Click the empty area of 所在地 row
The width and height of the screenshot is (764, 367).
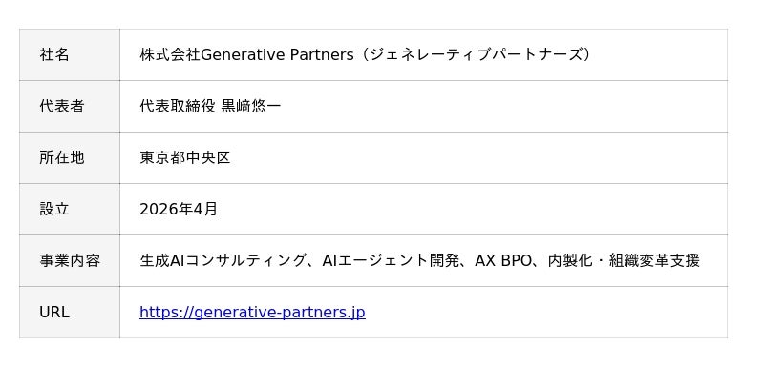[477, 158]
